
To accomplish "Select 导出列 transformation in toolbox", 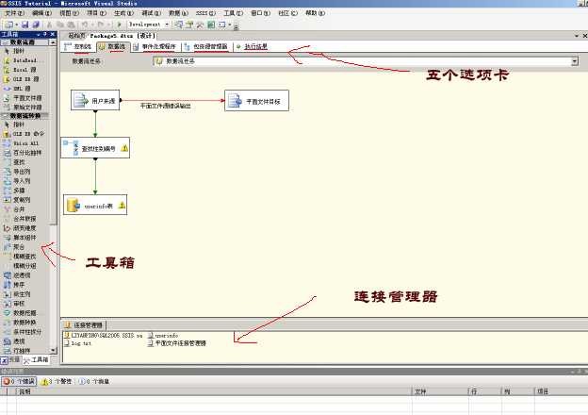I will 17,172.
